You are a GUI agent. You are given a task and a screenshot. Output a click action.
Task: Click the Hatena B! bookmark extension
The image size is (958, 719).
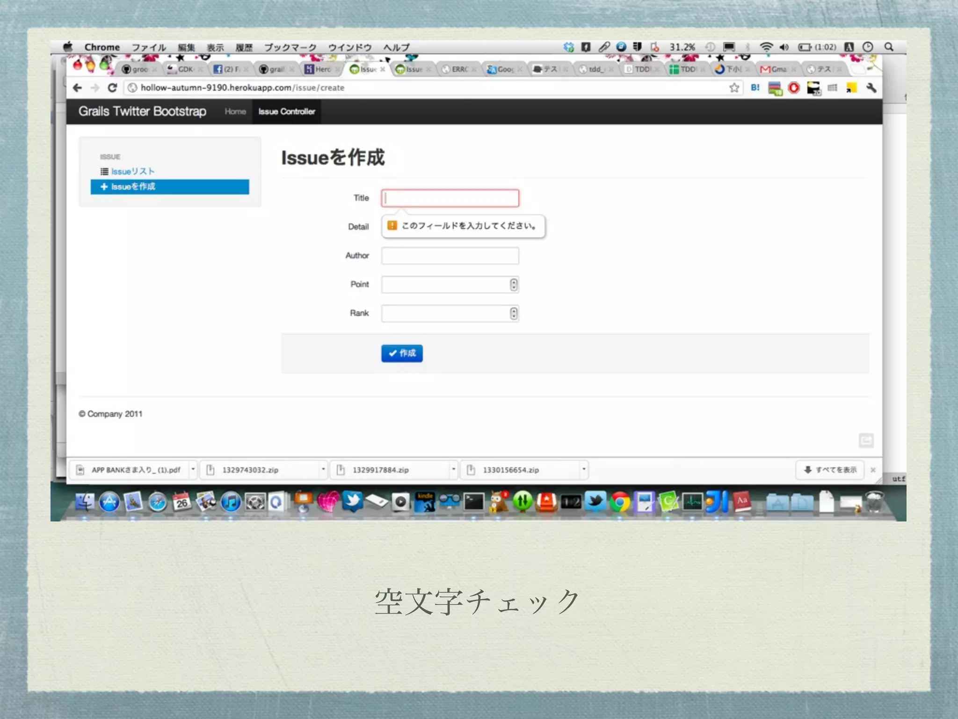point(755,88)
